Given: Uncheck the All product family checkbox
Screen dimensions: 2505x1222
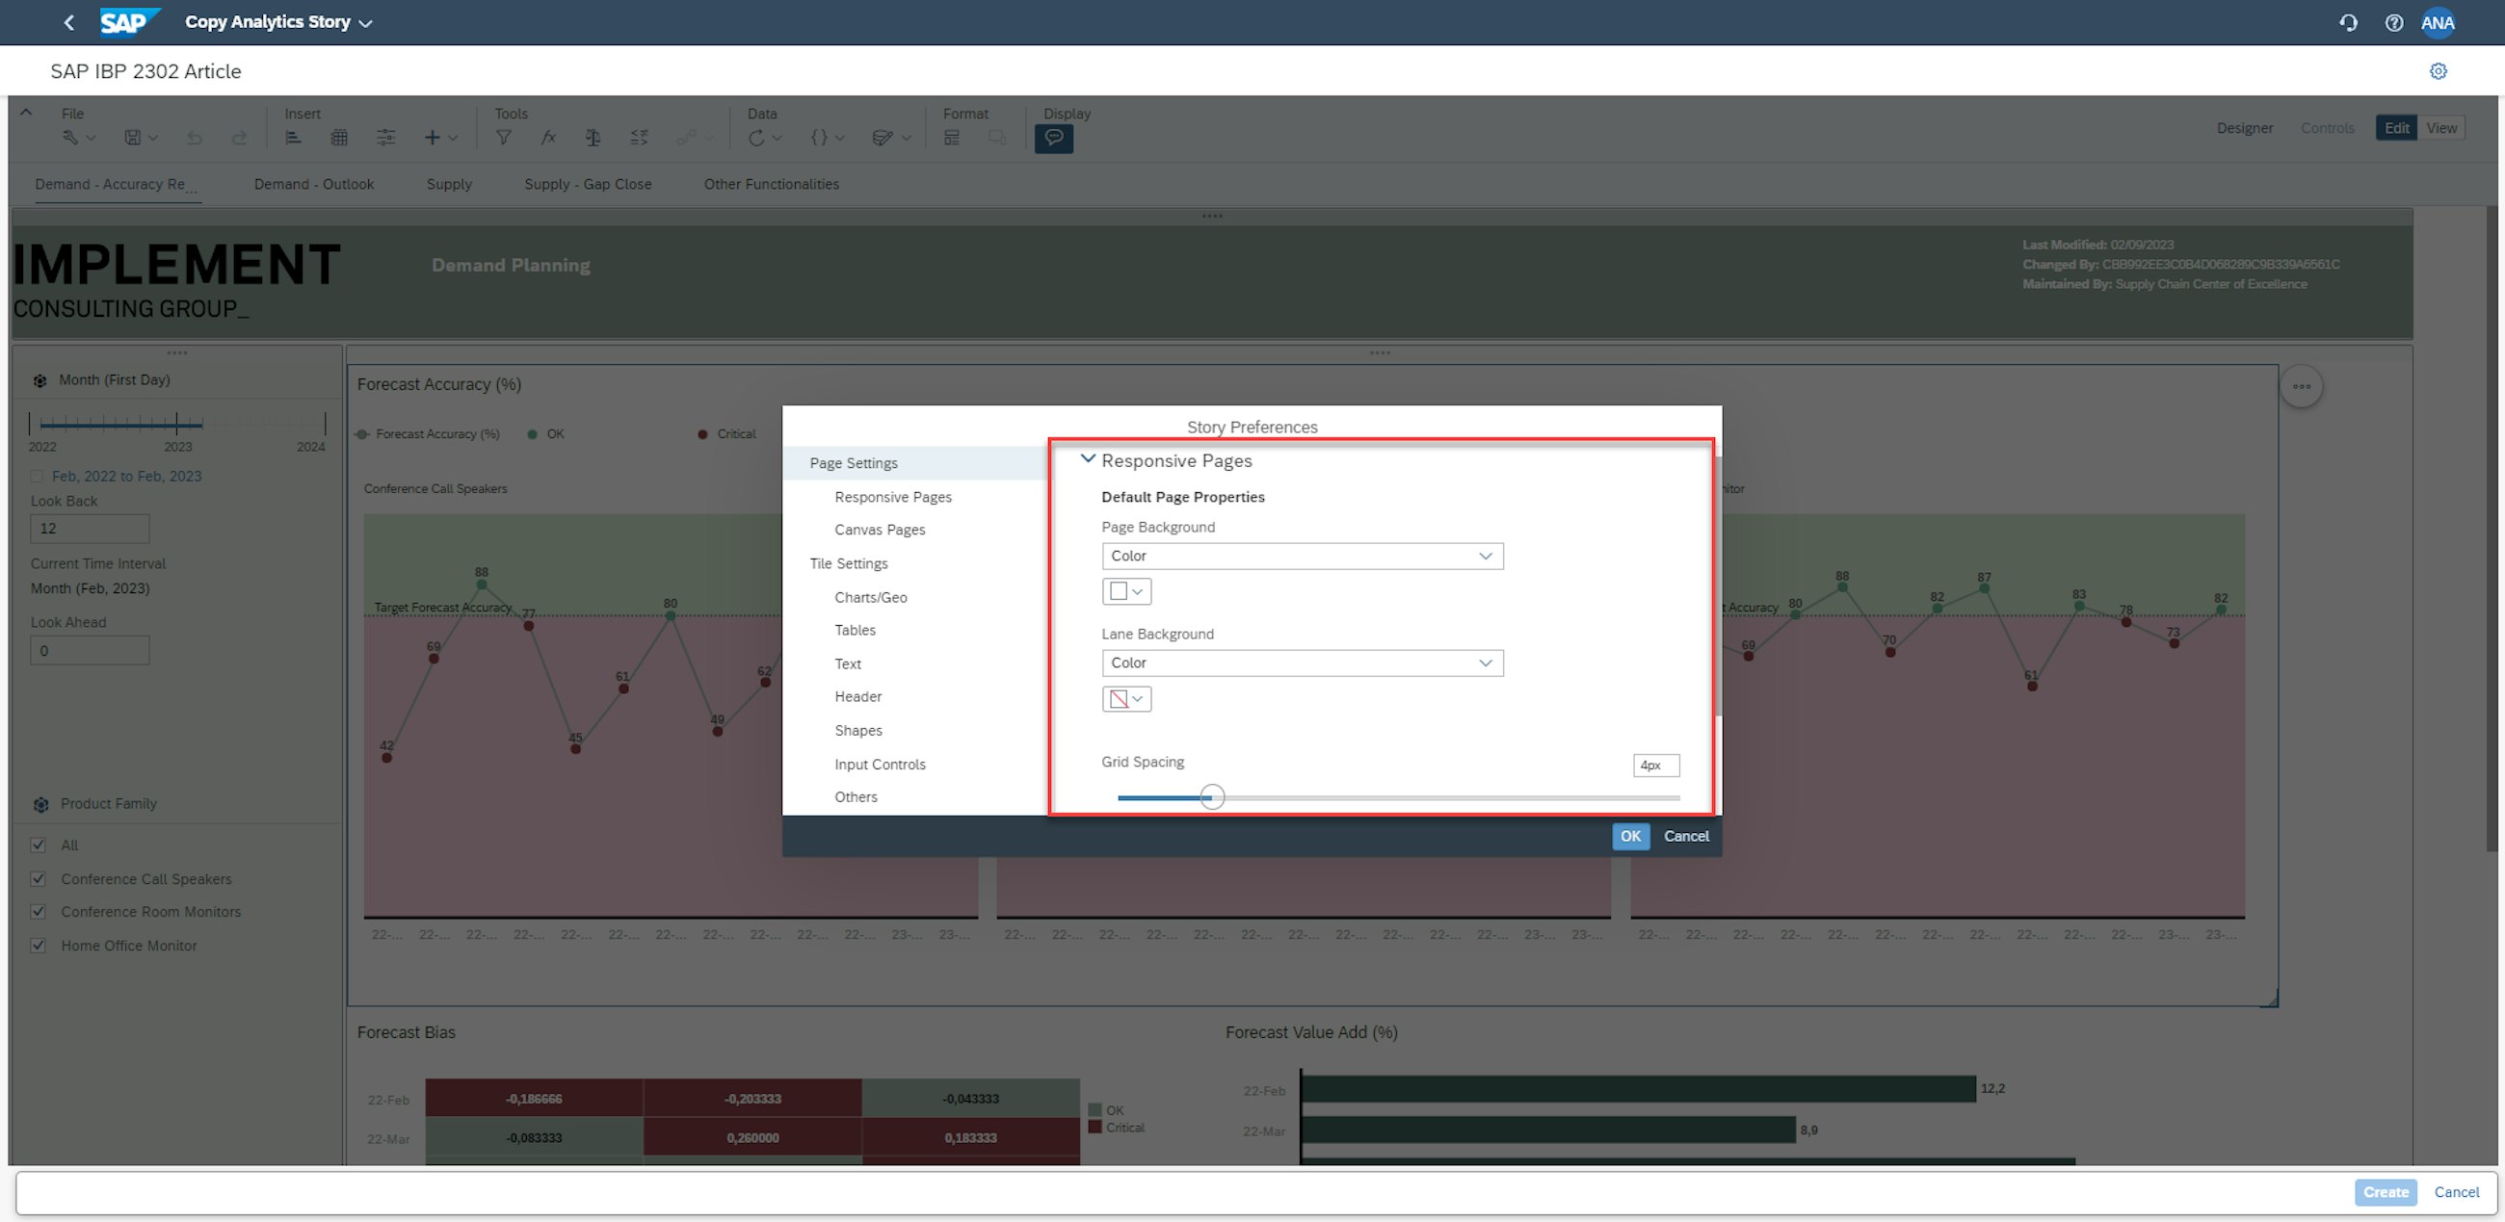Looking at the screenshot, I should (38, 845).
